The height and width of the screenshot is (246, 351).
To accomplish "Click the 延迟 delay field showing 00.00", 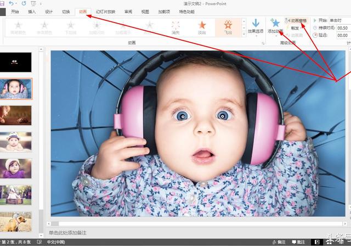I will click(x=344, y=35).
